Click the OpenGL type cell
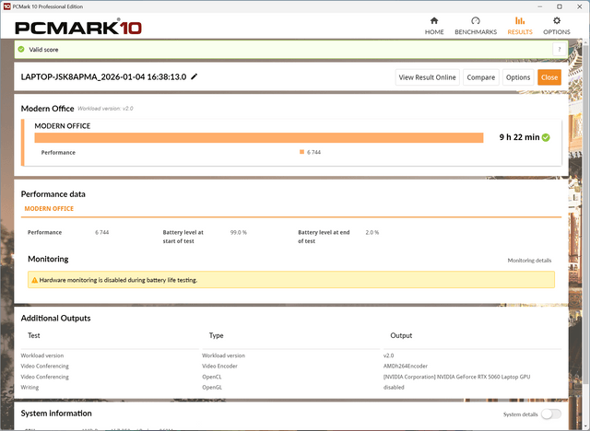 (x=212, y=387)
